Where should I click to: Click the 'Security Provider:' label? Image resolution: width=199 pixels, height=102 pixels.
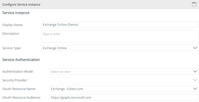tap(15, 80)
